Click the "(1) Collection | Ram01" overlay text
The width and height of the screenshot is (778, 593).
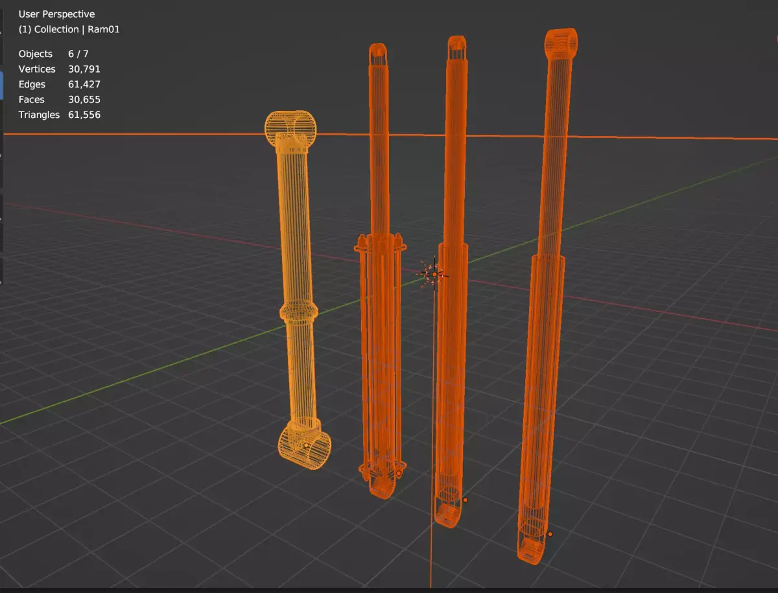tap(69, 29)
